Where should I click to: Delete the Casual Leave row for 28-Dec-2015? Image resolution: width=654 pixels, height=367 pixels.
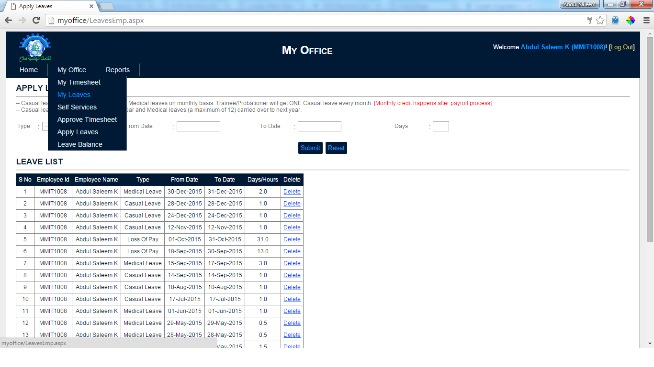tap(292, 204)
